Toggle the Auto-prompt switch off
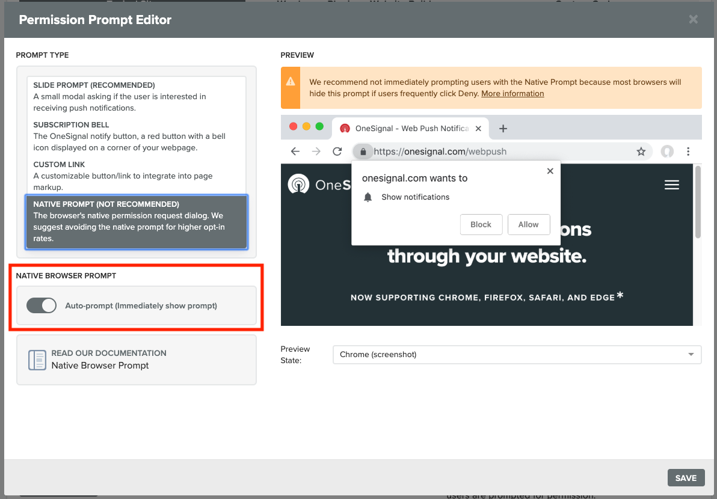 tap(42, 305)
